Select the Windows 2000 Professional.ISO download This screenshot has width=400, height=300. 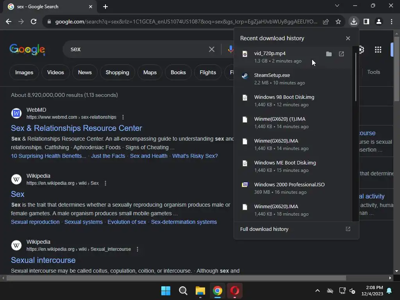293,188
